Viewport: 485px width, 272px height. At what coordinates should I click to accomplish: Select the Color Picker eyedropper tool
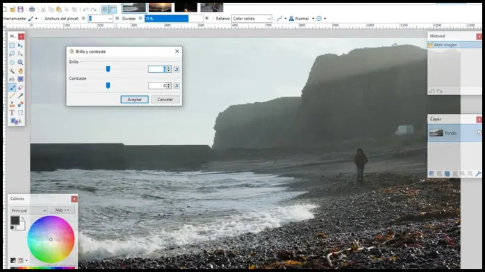pos(20,96)
